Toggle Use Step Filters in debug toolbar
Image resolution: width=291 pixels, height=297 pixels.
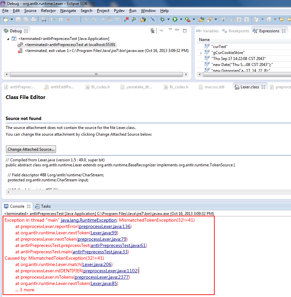pyautogui.click(x=117, y=19)
